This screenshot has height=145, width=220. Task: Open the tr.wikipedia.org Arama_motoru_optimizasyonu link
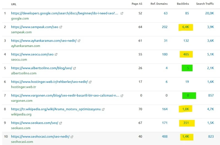tap(56, 109)
